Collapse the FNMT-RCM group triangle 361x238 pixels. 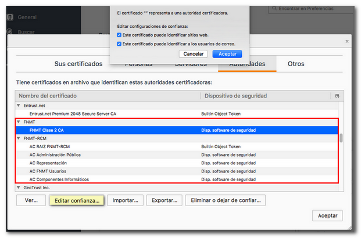point(19,139)
